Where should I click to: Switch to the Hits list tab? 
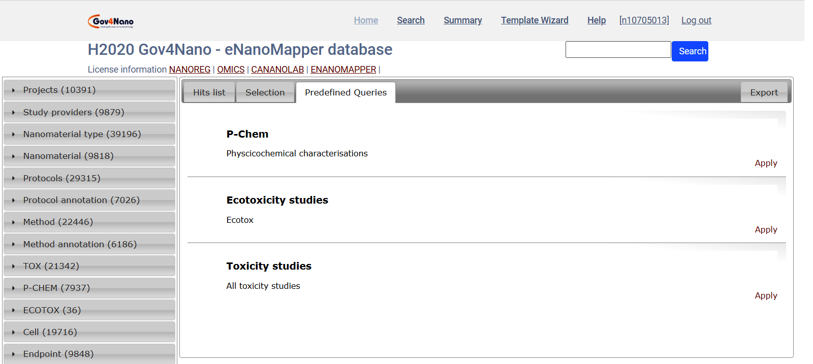pyautogui.click(x=209, y=92)
